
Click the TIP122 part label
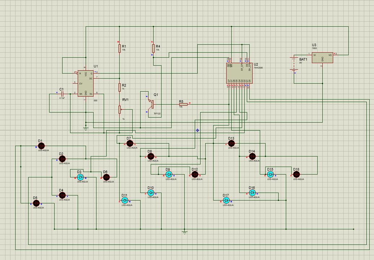point(157,114)
